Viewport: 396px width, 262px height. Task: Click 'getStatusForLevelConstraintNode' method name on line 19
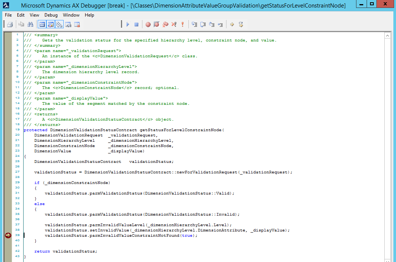click(180, 130)
